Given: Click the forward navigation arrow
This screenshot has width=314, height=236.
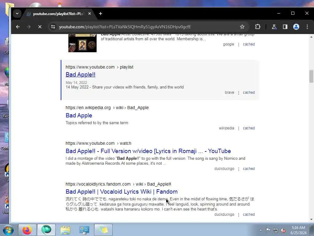Looking at the screenshot, I should pyautogui.click(x=29, y=27).
